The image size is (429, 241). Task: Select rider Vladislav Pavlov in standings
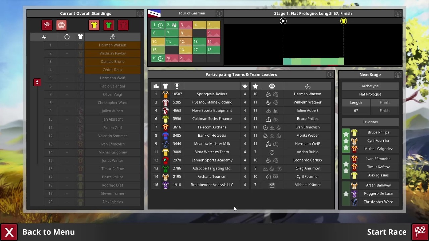click(113, 53)
